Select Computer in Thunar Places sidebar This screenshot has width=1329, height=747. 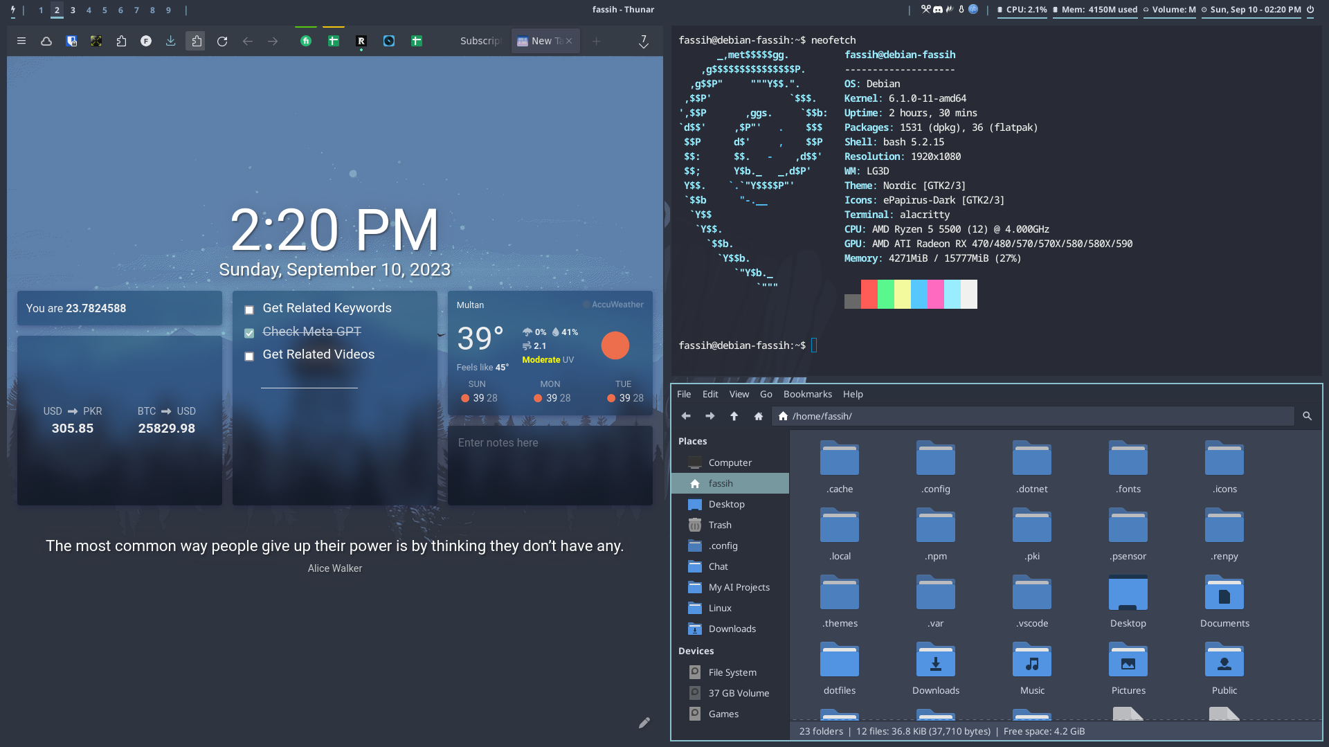pos(730,462)
